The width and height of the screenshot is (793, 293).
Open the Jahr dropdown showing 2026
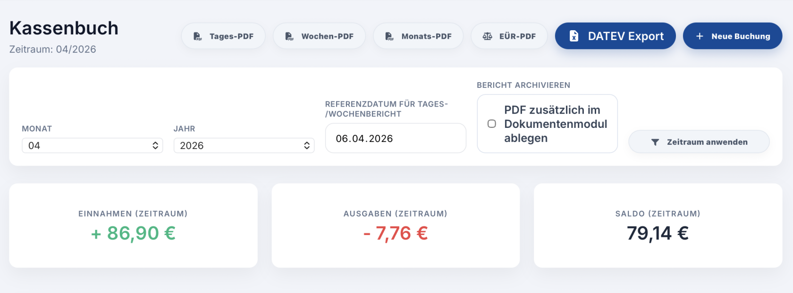(x=244, y=145)
